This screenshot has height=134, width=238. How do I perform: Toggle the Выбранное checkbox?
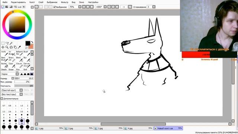point(55,7)
